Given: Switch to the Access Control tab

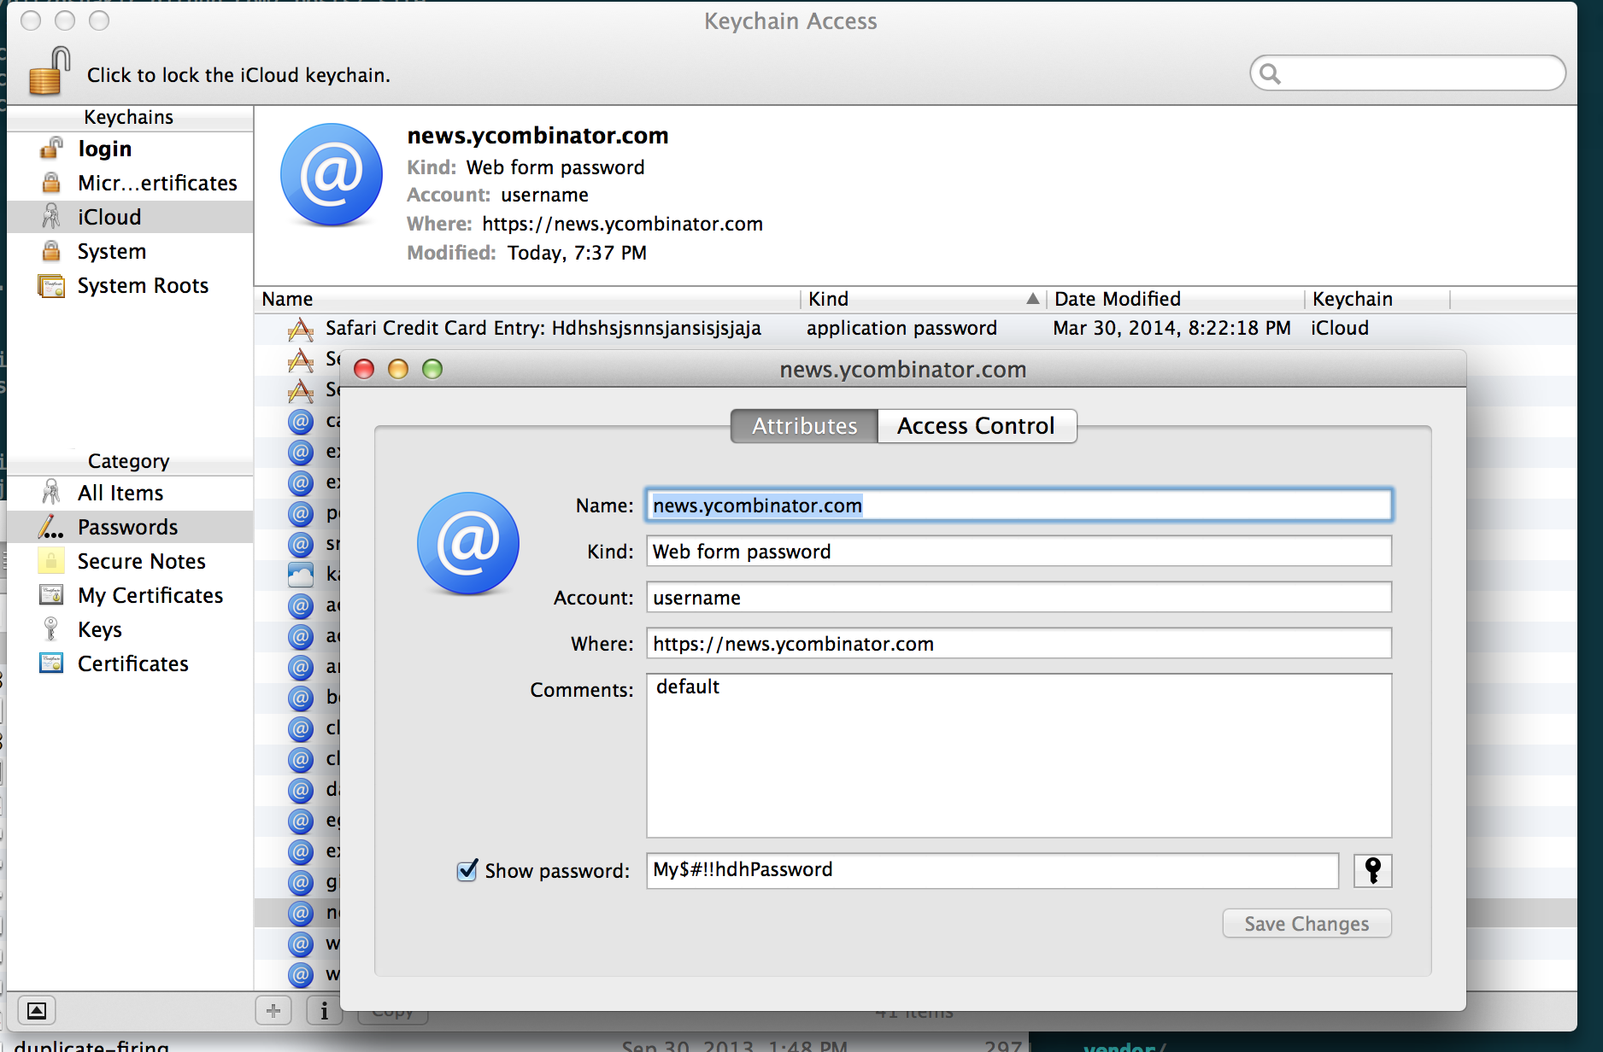Looking at the screenshot, I should (977, 426).
